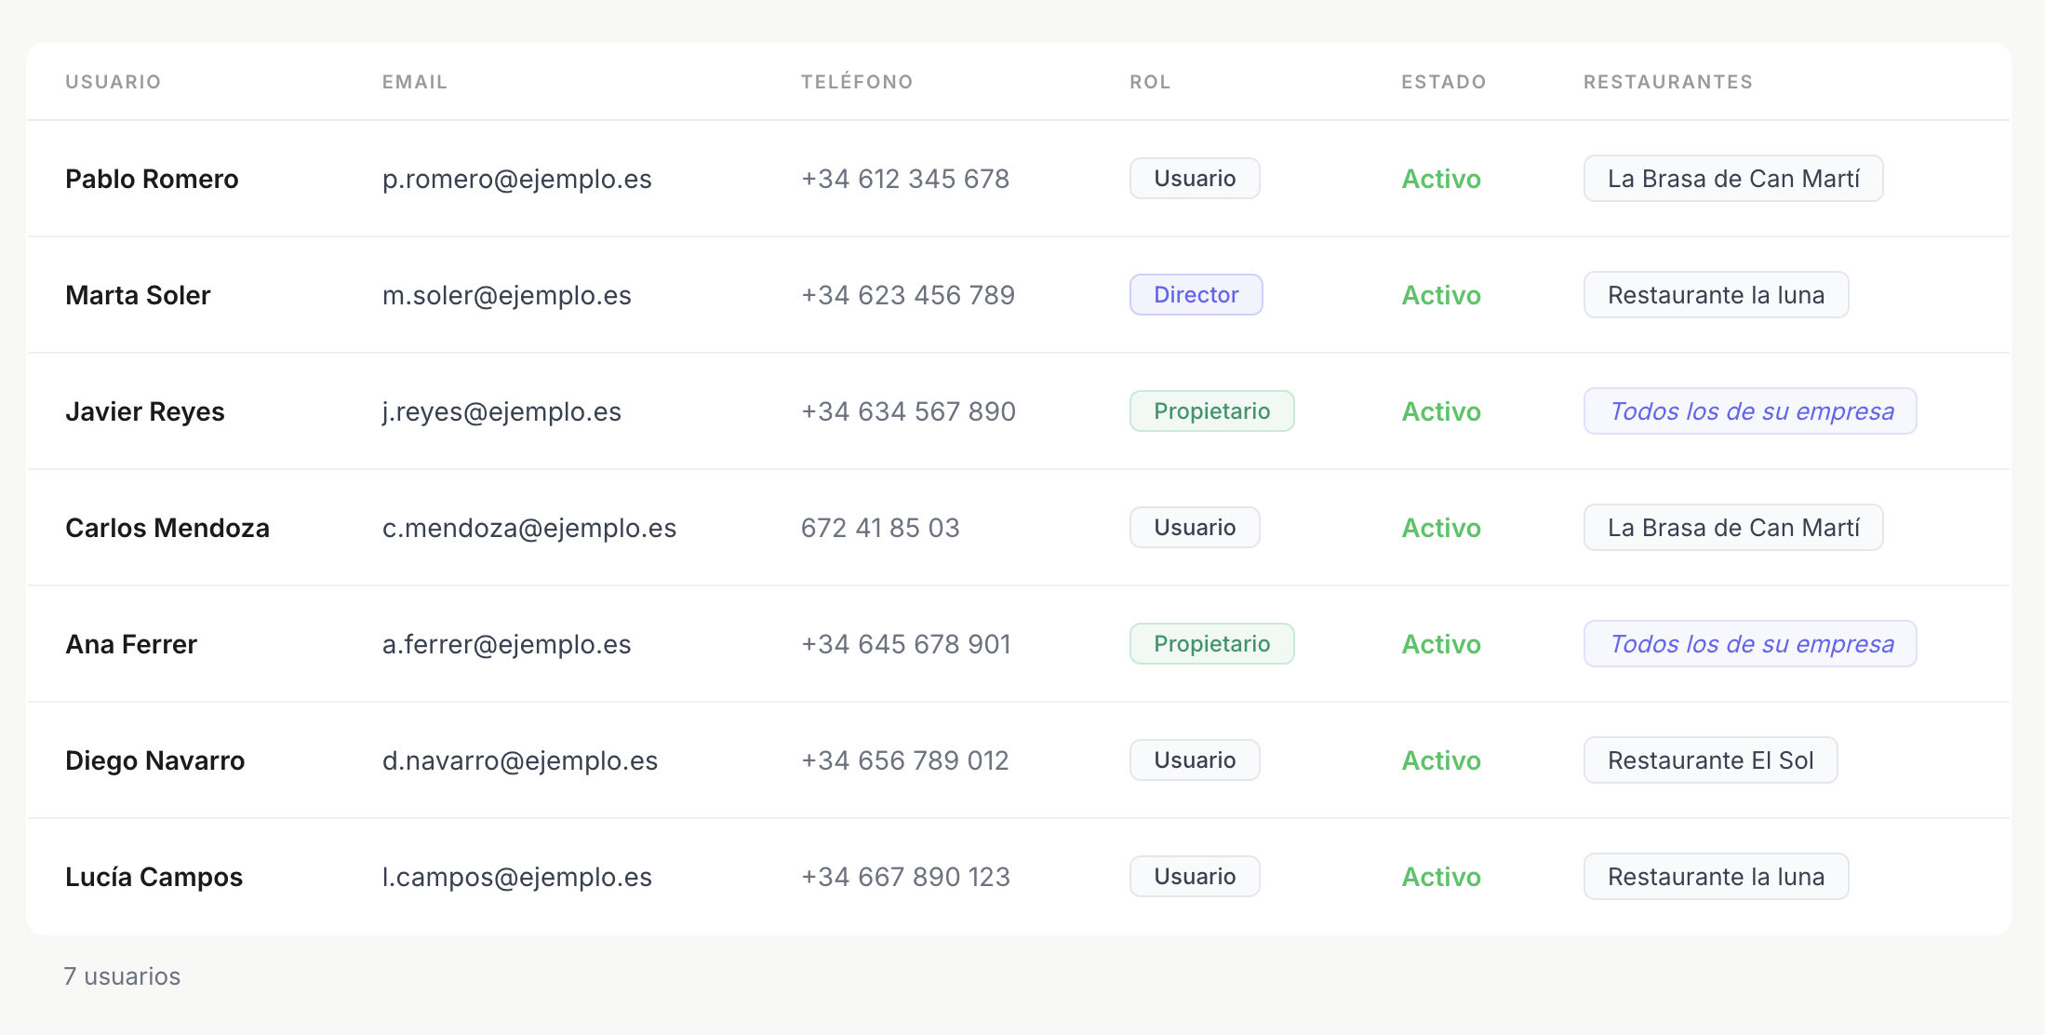Select the email m.soler@ejemplo.es

coord(507,294)
